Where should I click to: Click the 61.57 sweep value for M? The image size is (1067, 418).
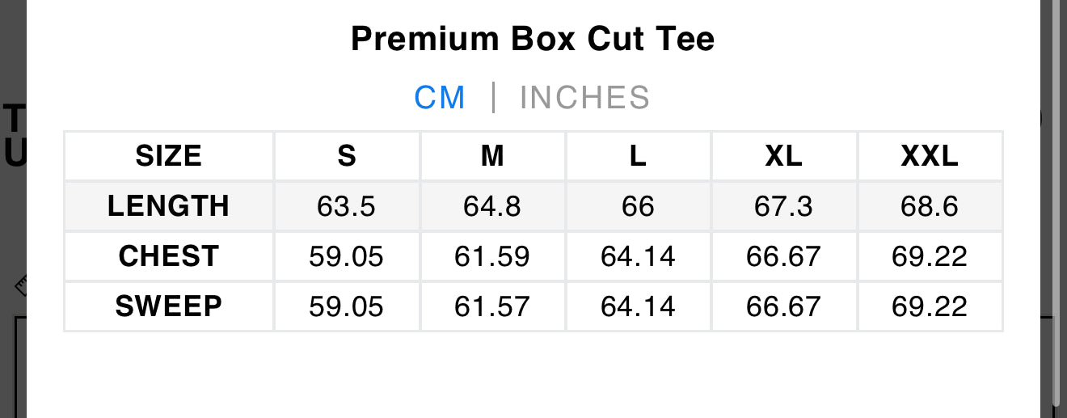coord(492,306)
